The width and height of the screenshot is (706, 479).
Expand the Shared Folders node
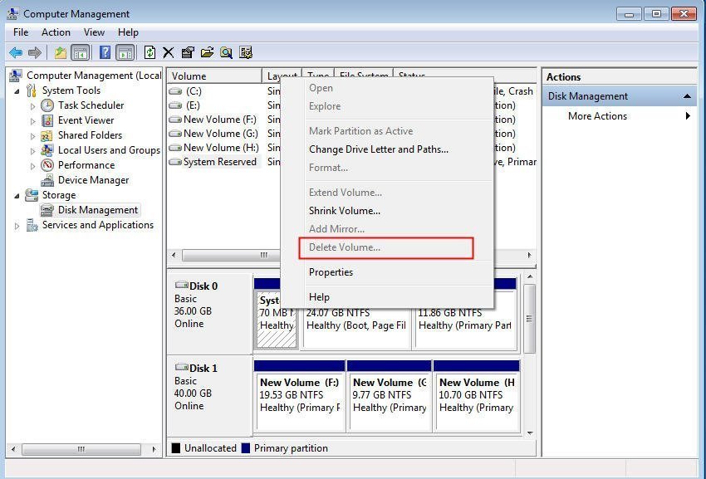[x=32, y=136]
